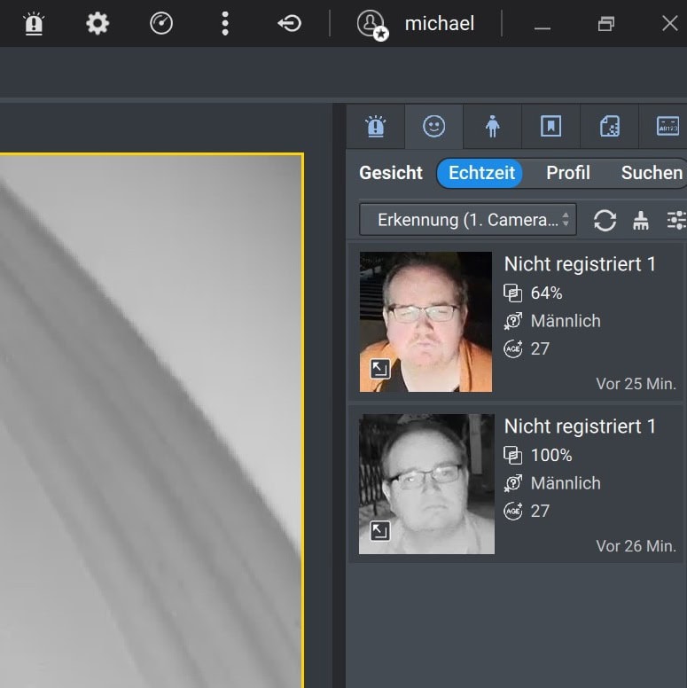Image resolution: width=687 pixels, height=688 pixels.
Task: Enlarge the color snapshot at 64% match
Action: [379, 369]
